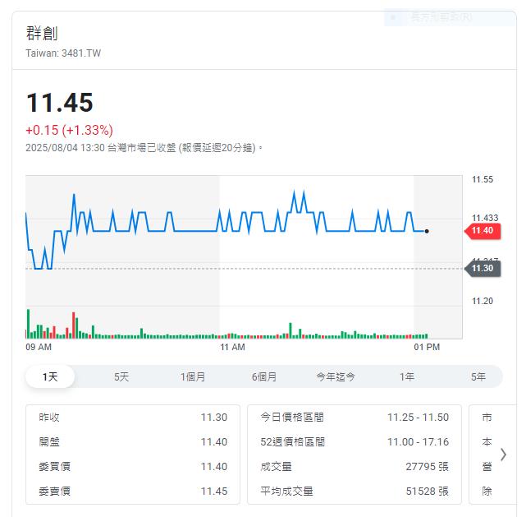
Task: Click the 委賣價 row label
Action: tap(55, 492)
